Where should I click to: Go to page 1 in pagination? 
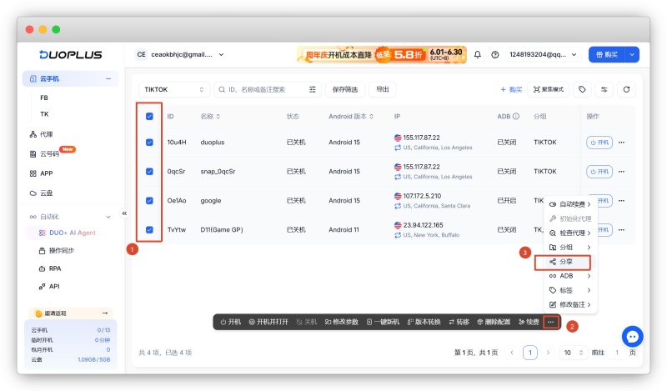(529, 353)
